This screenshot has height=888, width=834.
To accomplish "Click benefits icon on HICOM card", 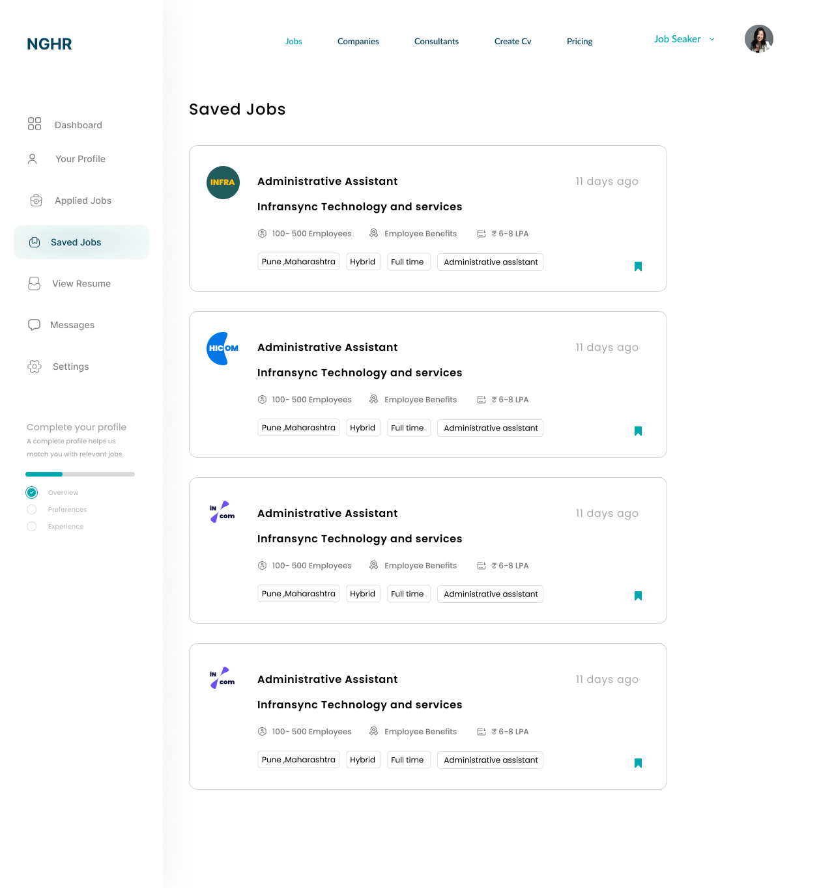I will (x=374, y=399).
